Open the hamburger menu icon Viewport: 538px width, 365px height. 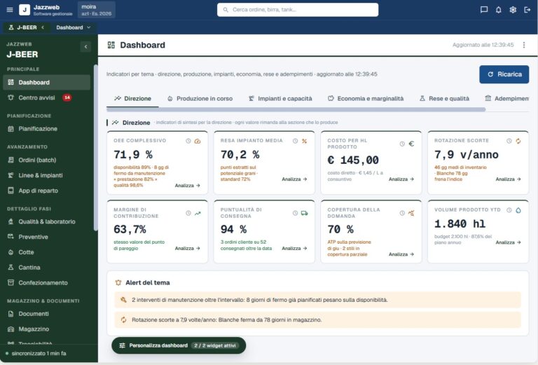tap(10, 10)
